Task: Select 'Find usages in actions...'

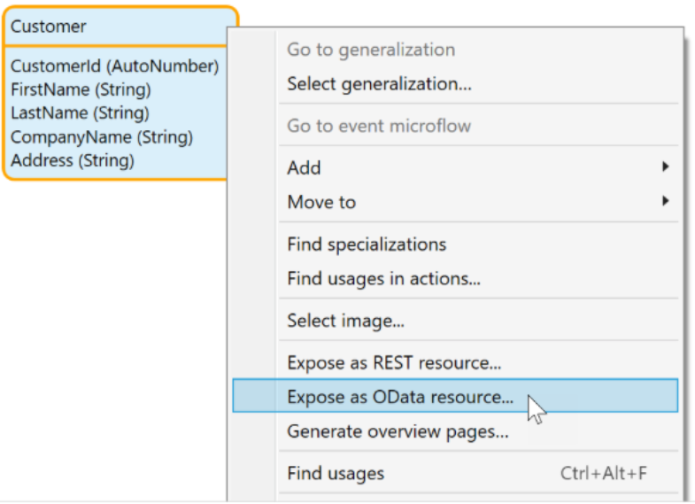Action: pyautogui.click(x=383, y=279)
